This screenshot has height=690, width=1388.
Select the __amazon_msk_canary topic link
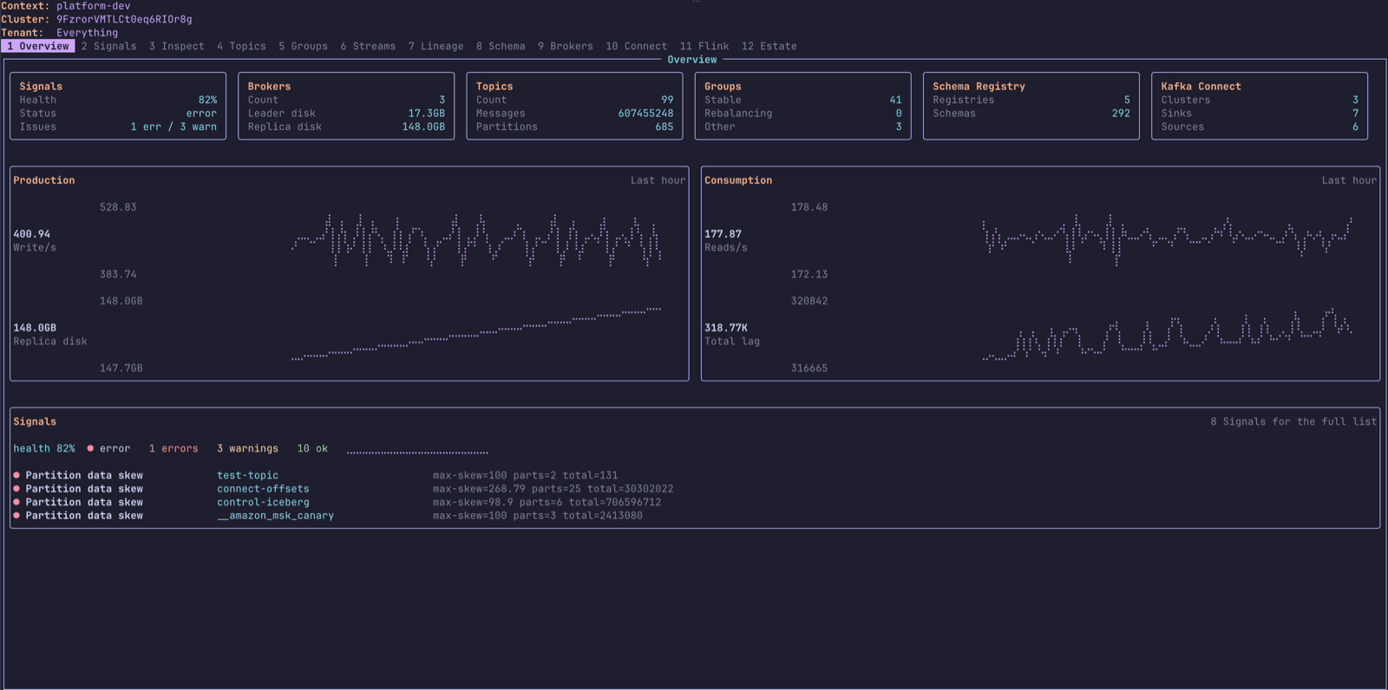click(275, 516)
